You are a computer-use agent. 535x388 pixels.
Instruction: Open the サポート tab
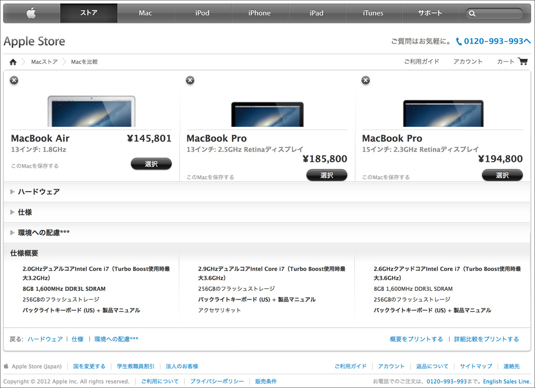click(431, 13)
